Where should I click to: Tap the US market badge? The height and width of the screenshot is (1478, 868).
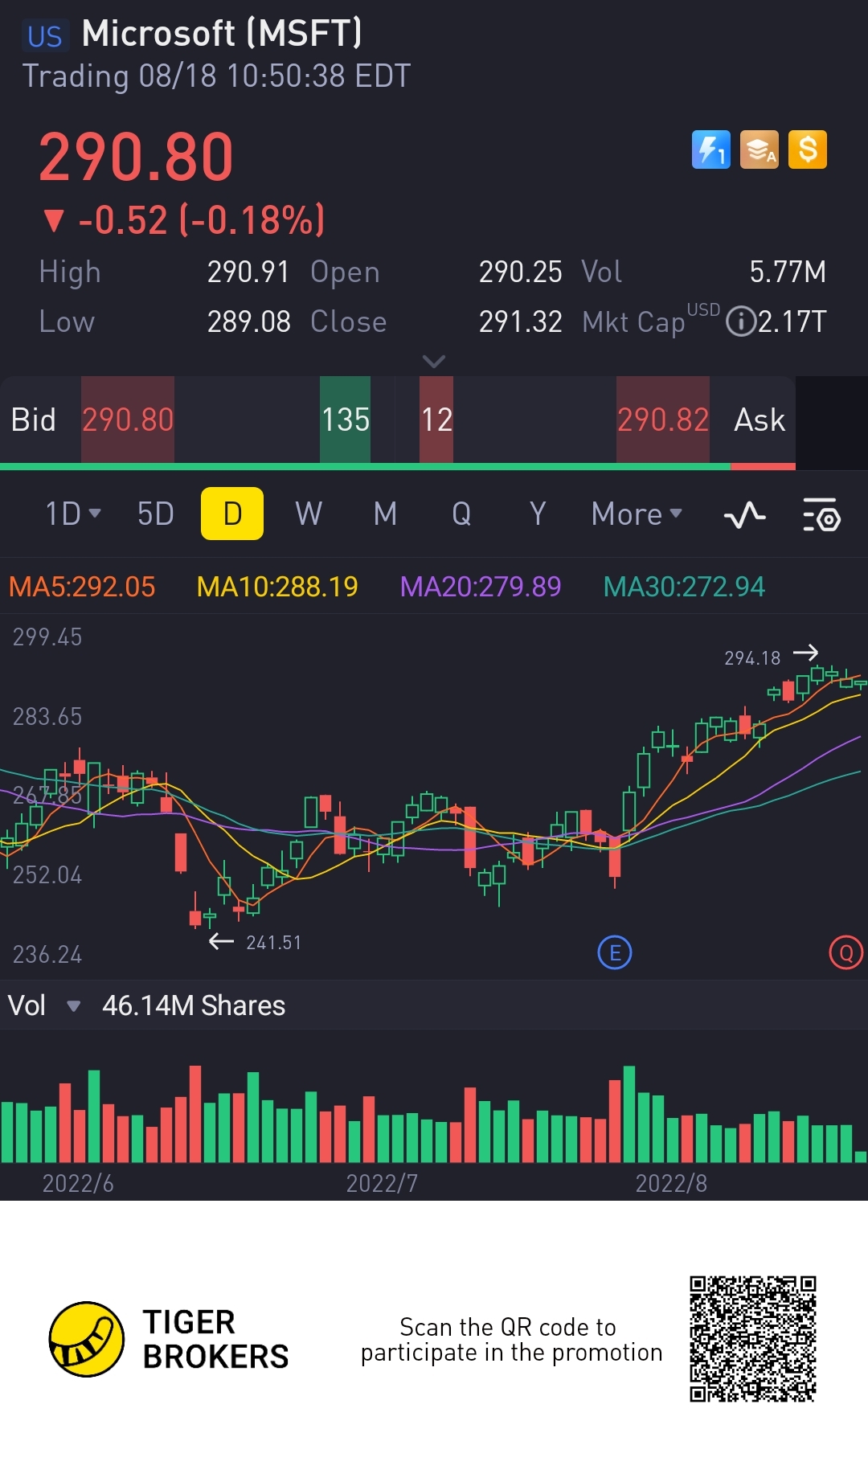45,36
